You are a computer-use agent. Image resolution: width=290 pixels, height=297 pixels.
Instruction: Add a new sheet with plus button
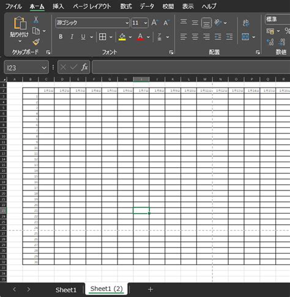[151, 290]
